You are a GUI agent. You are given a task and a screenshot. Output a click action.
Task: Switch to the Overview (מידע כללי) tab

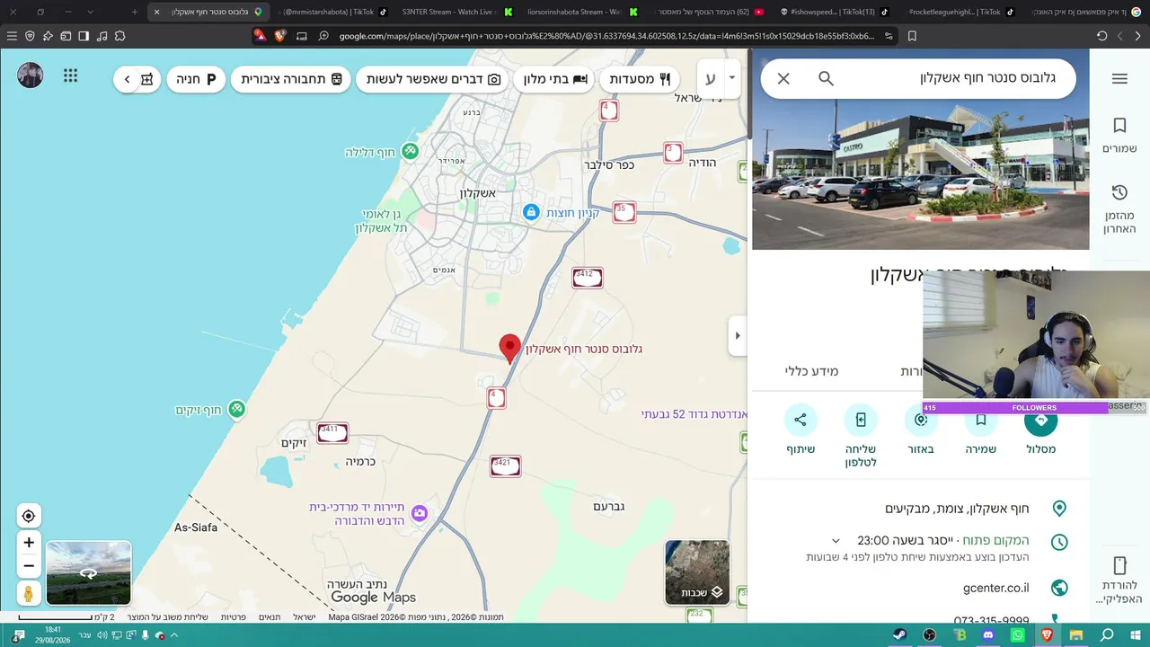(811, 371)
